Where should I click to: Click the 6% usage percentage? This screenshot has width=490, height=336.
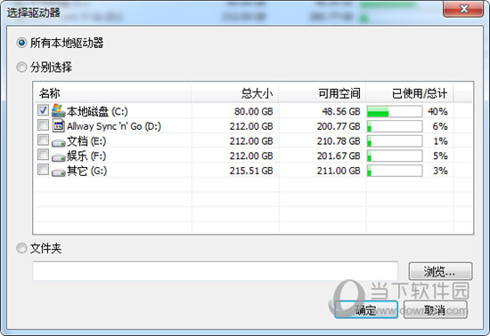coord(440,126)
